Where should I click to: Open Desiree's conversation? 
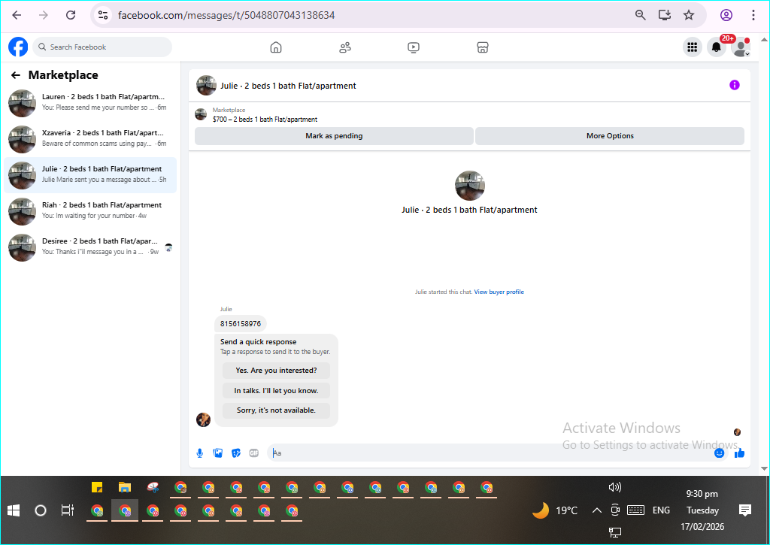pos(90,247)
